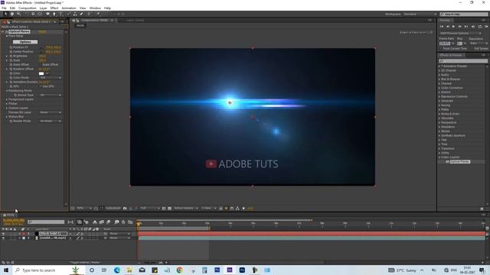The image size is (490, 275).
Task: Expand the Foreground Layers group
Action: (x=7, y=99)
